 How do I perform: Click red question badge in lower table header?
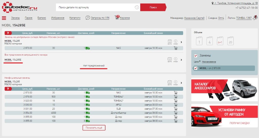click(x=8, y=89)
